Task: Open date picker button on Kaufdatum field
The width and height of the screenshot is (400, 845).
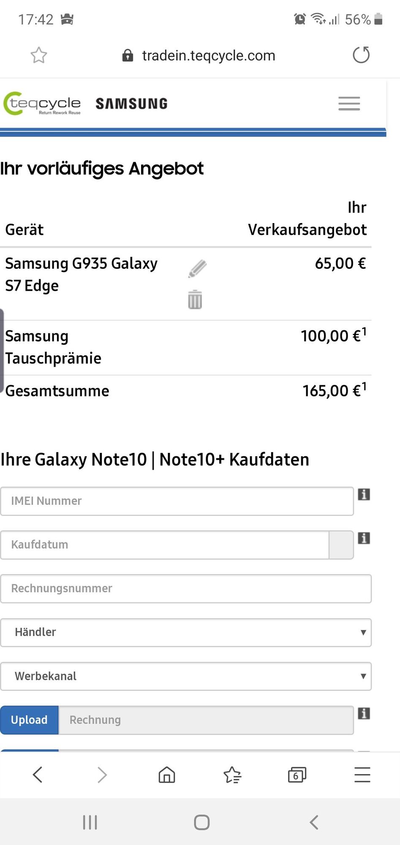Action: pos(341,545)
